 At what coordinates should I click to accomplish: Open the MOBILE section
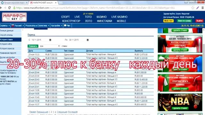(x=121, y=21)
